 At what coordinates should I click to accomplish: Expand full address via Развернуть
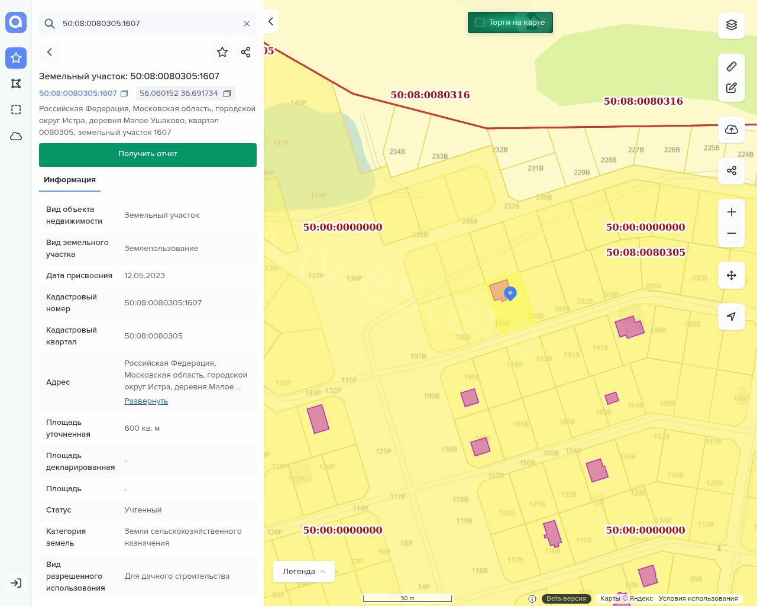tap(146, 401)
